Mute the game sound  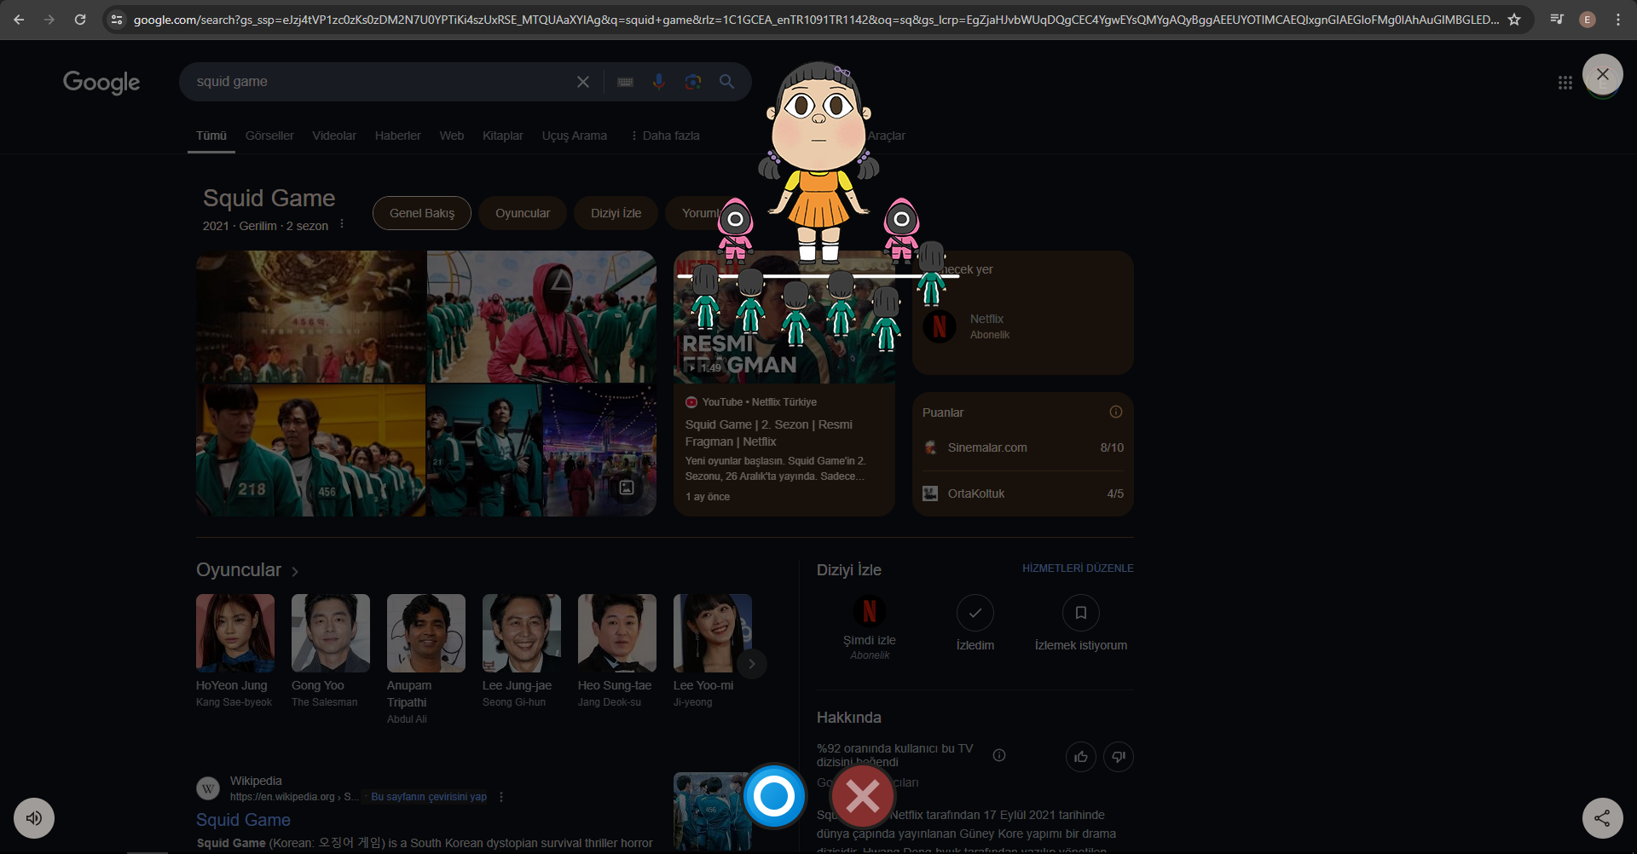[x=34, y=818]
